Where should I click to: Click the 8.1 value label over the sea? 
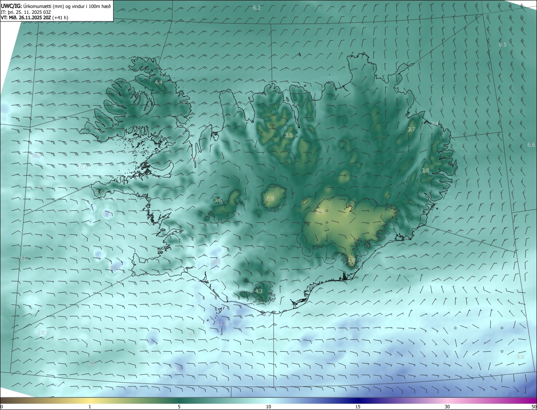coord(92,364)
